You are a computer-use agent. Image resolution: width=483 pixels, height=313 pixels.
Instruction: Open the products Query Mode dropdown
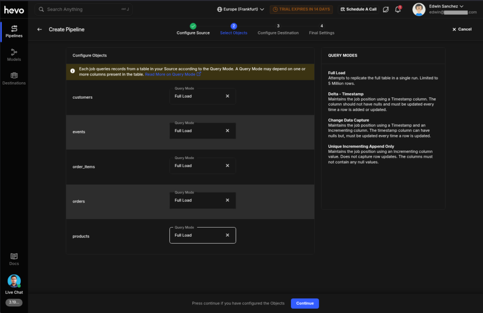203,235
